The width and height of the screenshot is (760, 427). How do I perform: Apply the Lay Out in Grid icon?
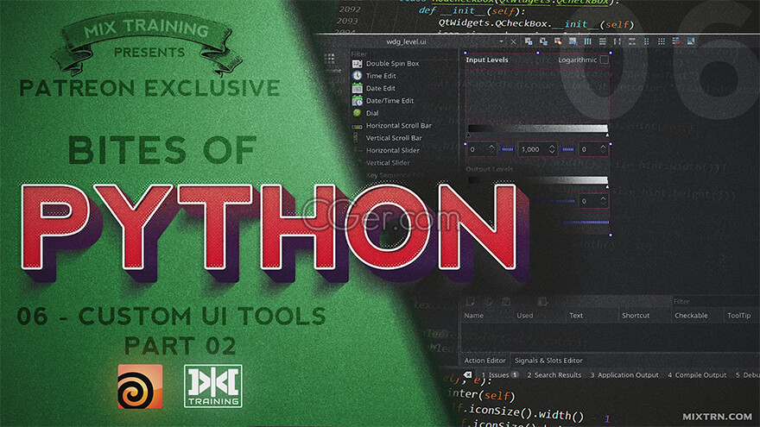[662, 41]
